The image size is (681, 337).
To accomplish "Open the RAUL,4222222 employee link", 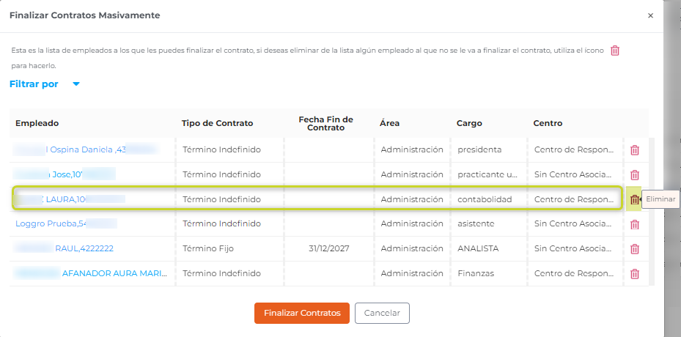I will click(84, 248).
